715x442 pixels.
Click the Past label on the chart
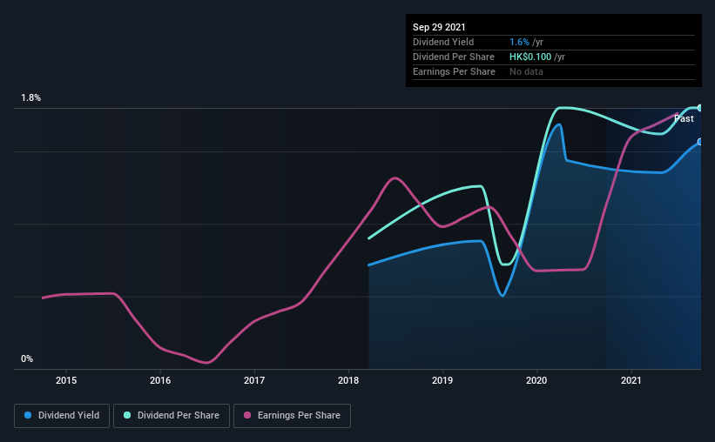[684, 118]
